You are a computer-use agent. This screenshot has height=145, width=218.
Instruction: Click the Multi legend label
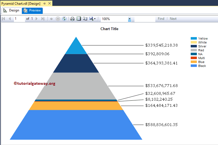point(202,58)
